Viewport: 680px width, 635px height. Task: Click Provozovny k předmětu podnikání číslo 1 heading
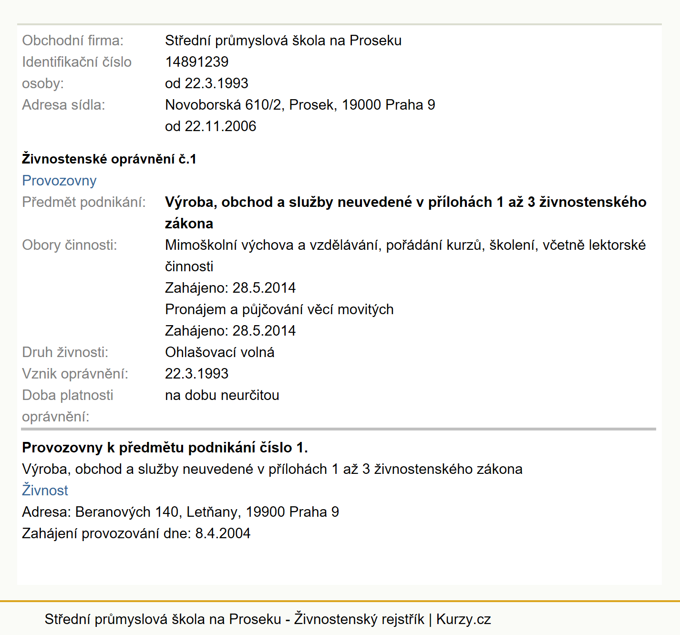point(165,448)
